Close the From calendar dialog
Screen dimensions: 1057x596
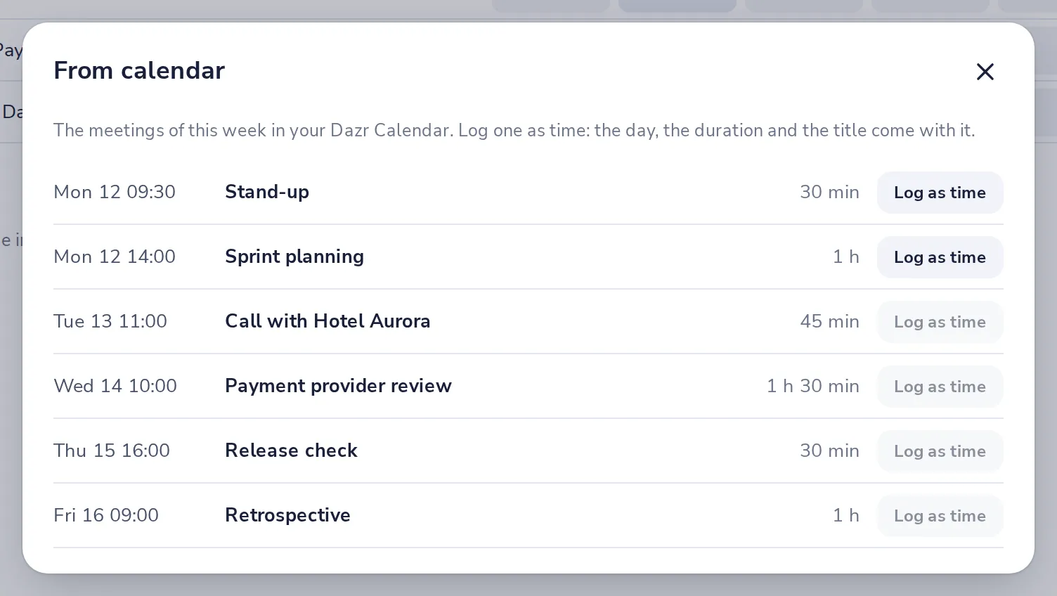(985, 72)
